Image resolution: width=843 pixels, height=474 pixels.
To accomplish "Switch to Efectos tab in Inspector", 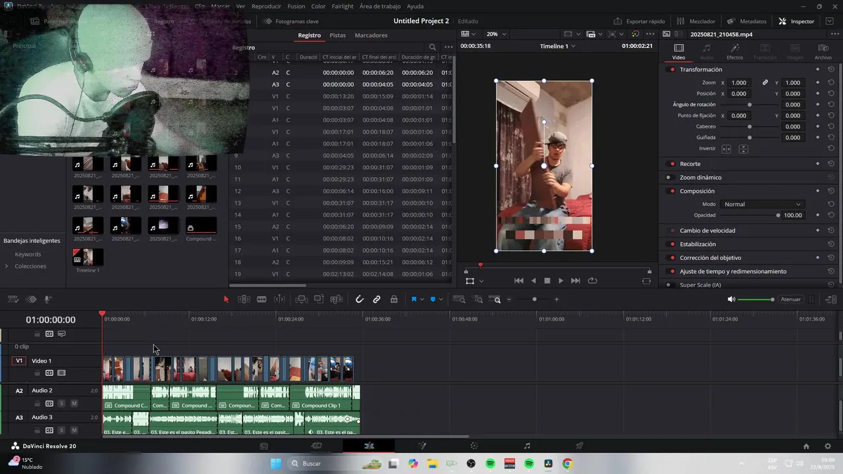I will point(735,51).
